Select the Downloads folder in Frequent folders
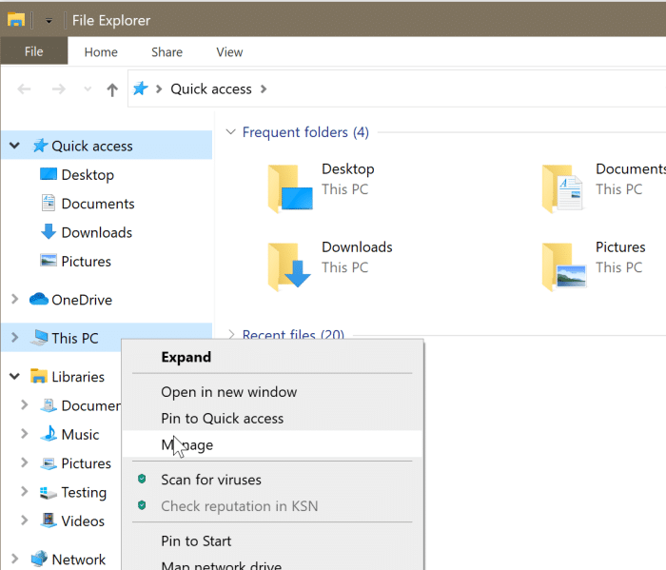Viewport: 666px width, 570px height. pos(329,265)
